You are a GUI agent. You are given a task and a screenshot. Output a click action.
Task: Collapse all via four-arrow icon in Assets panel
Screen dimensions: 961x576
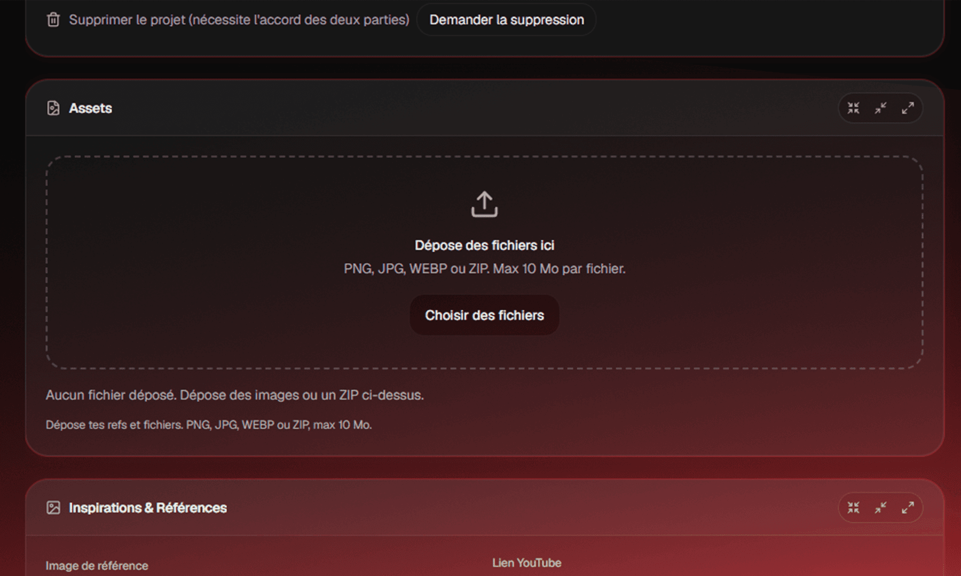point(853,108)
